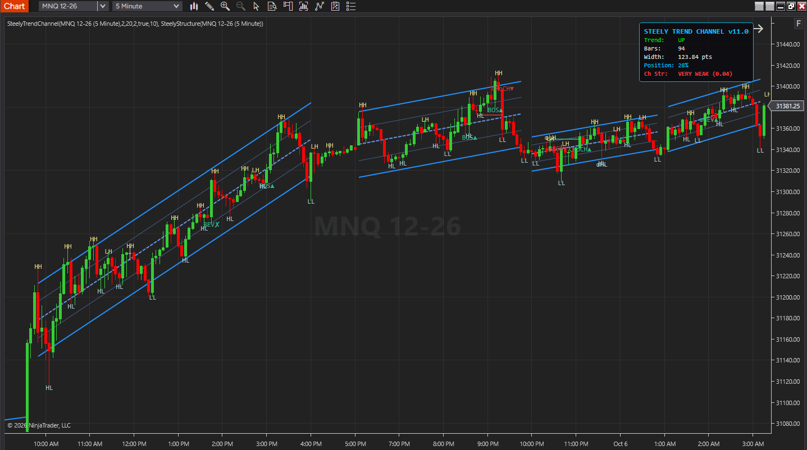
Task: Select the Zoom Out magnifier tool
Action: click(x=240, y=6)
